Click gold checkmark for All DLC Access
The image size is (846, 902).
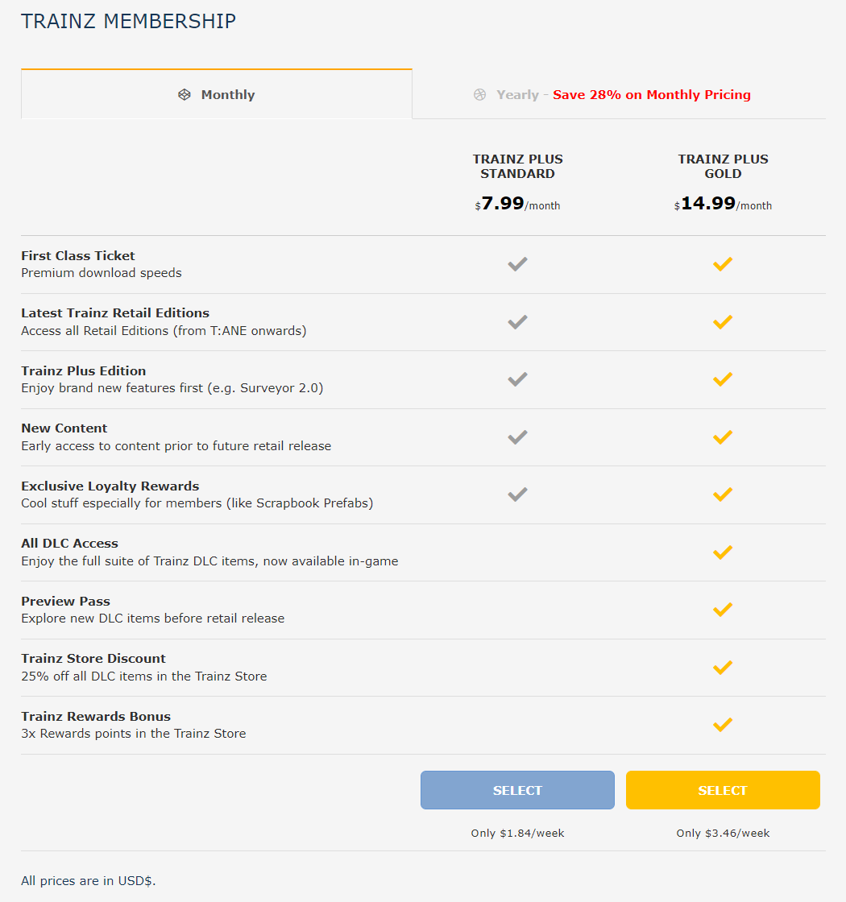723,552
